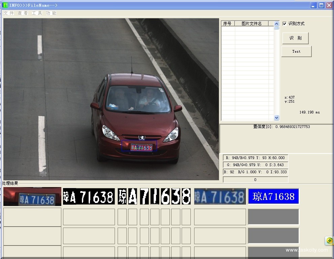Open the 查看 menu
The width and height of the screenshot is (334, 259).
(23, 13)
